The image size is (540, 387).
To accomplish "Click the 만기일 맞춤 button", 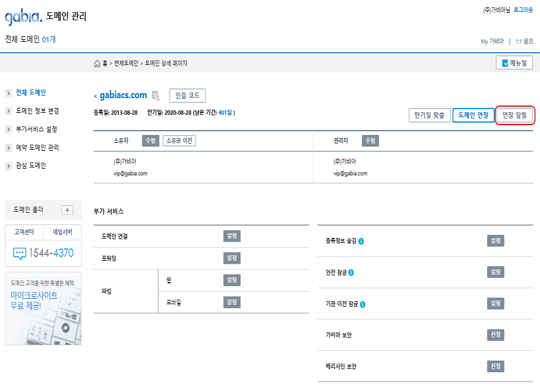I will point(430,115).
